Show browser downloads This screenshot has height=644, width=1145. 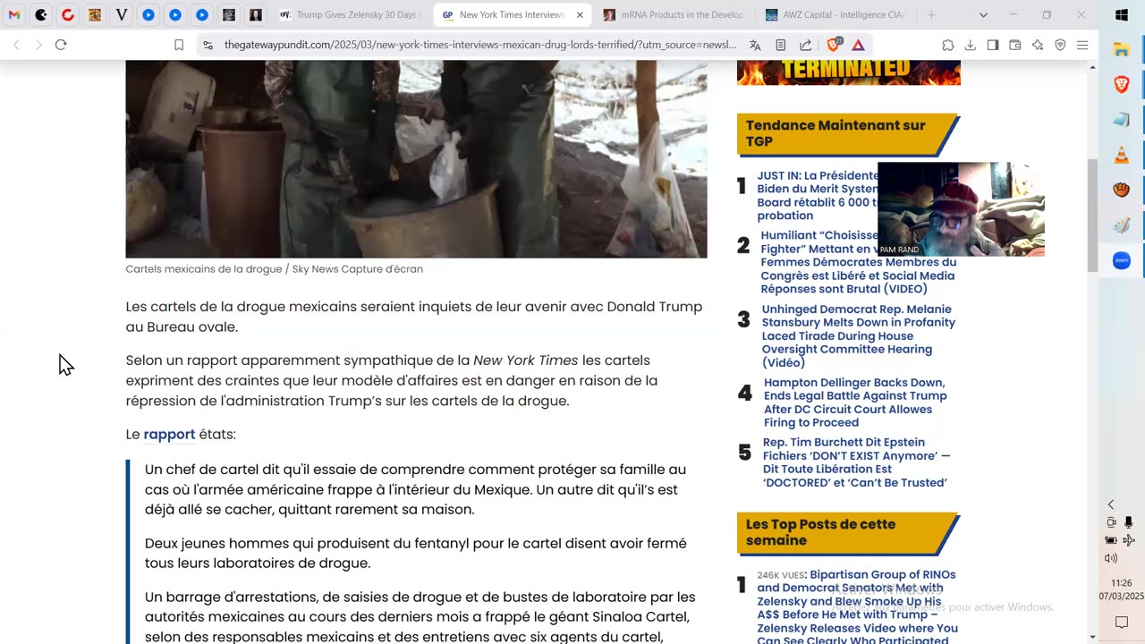971,45
